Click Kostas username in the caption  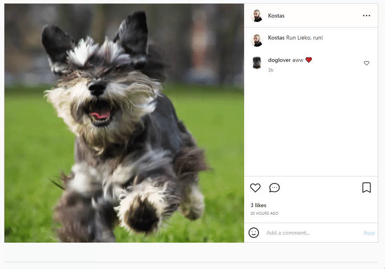(x=276, y=38)
